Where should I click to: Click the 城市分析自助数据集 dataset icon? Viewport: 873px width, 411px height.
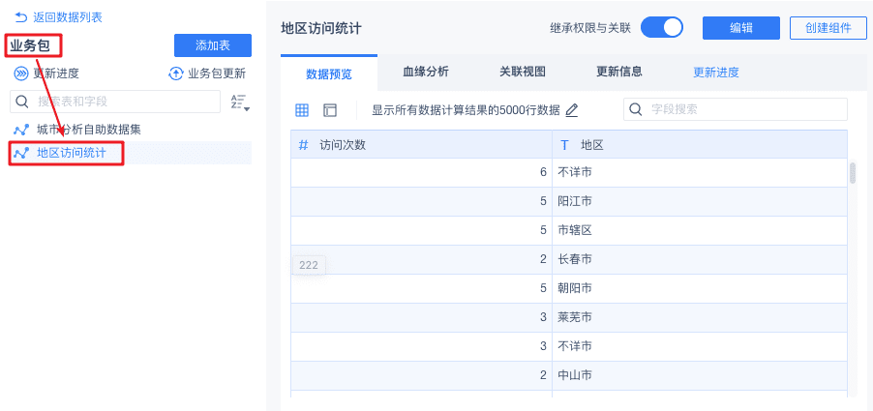(21, 130)
